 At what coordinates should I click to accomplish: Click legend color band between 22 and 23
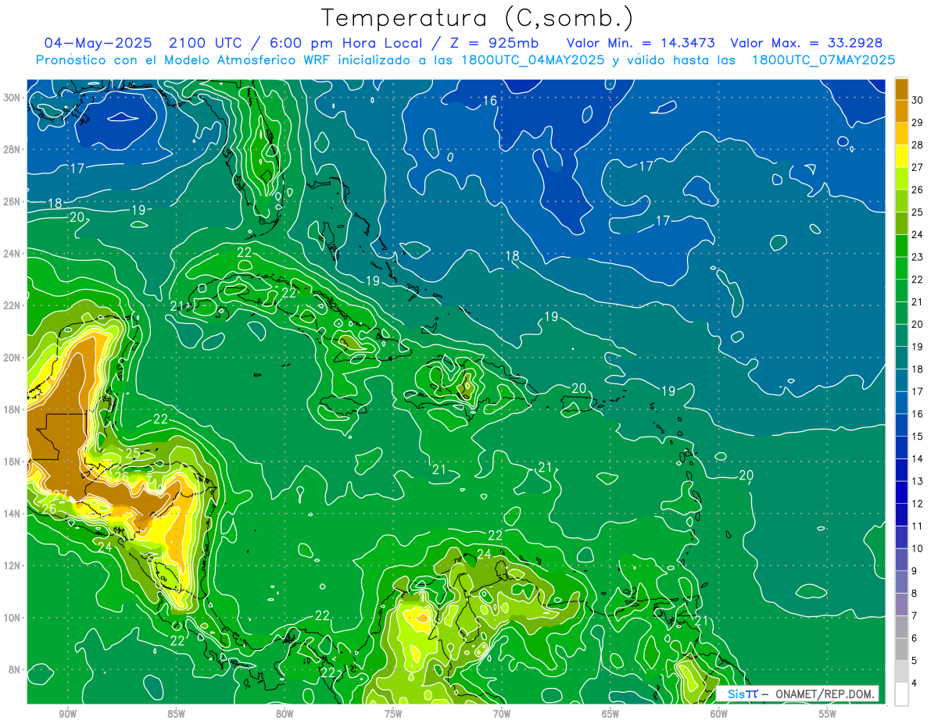(901, 268)
